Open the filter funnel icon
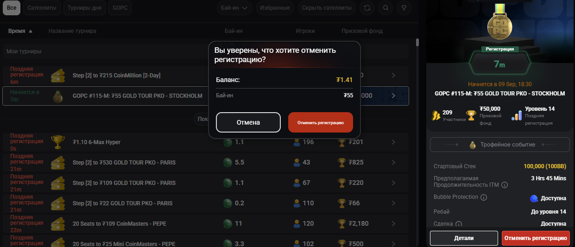575x247 pixels. pyautogui.click(x=404, y=8)
